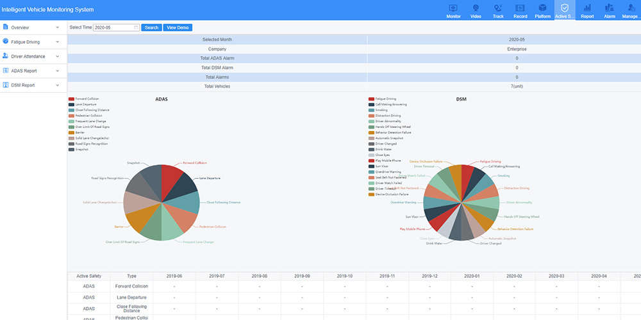Click the 2019-06 column header
Image resolution: width=641 pixels, height=320 pixels.
coord(174,276)
